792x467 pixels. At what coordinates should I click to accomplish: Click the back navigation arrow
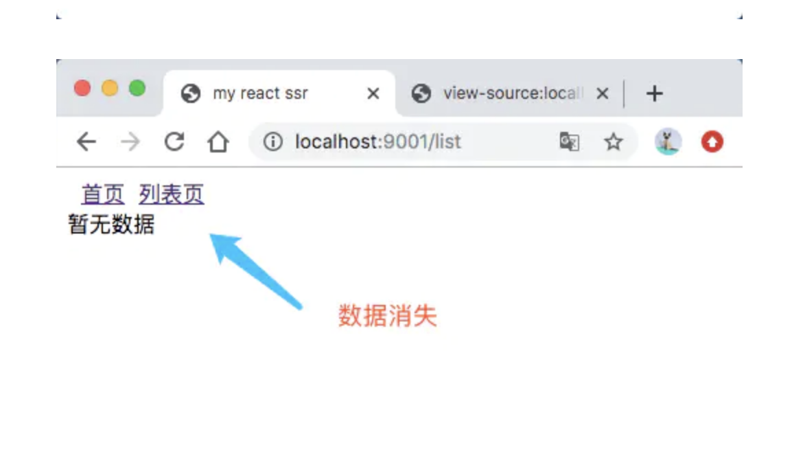point(86,142)
